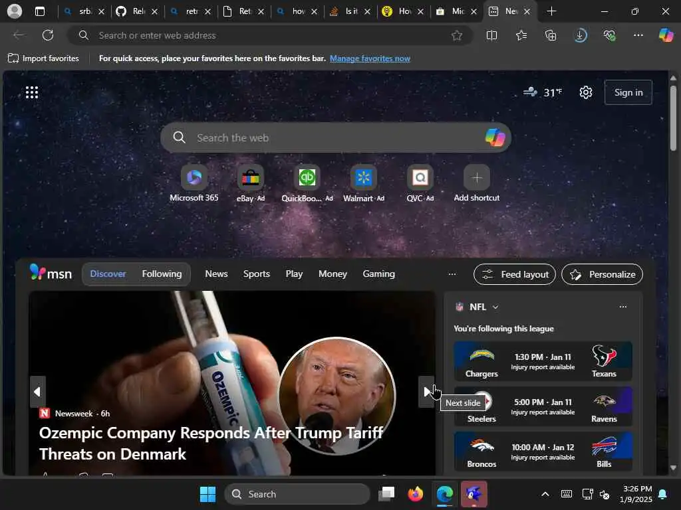Screen dimensions: 681x510
Task: Open more feed categories ellipsis
Action: pos(452,274)
